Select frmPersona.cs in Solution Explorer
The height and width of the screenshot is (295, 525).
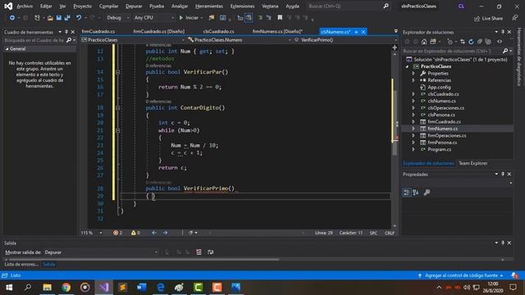[442, 143]
